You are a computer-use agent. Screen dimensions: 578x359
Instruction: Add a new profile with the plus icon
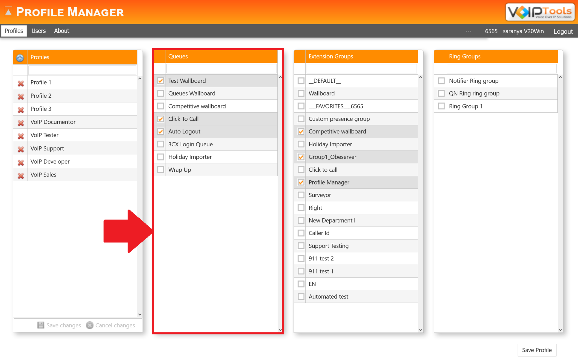20,58
